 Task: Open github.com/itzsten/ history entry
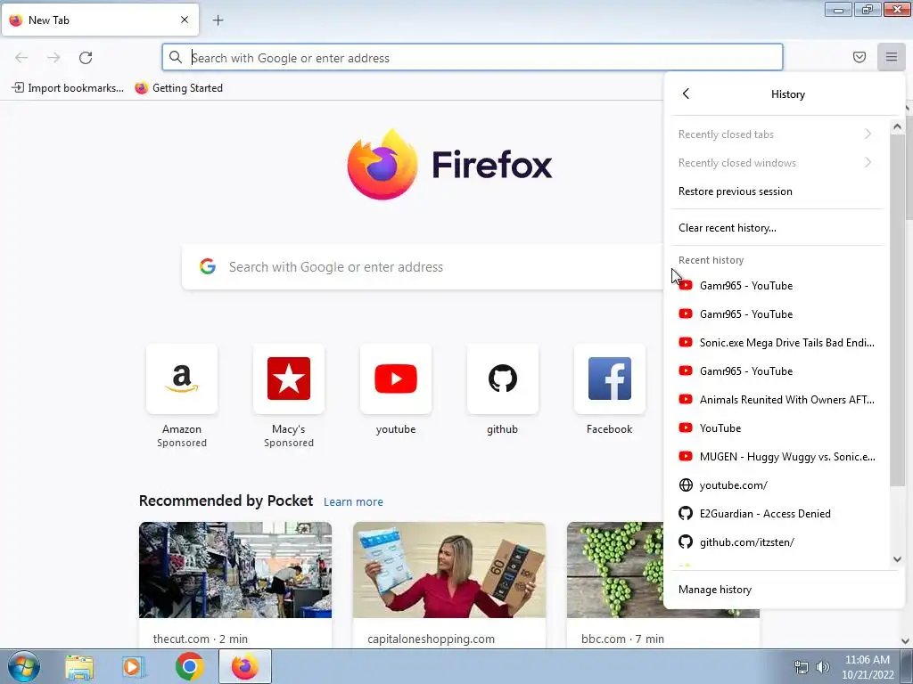(777, 542)
